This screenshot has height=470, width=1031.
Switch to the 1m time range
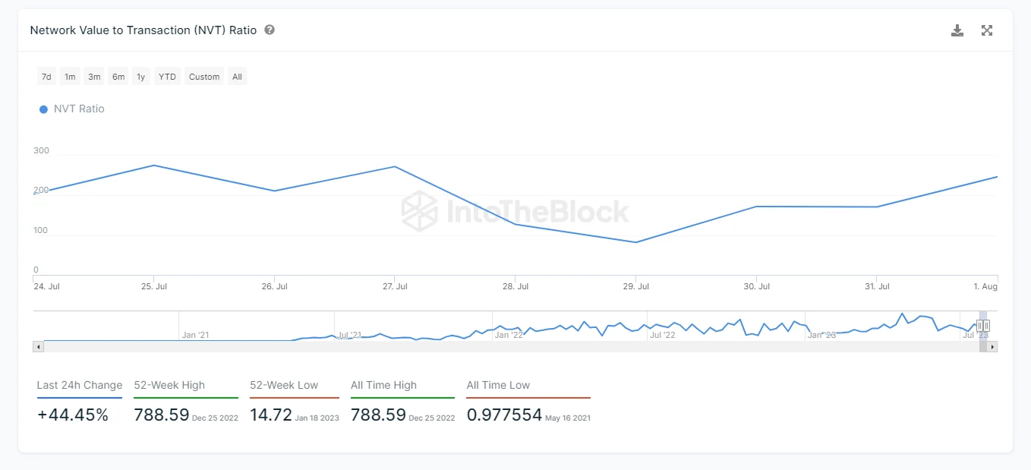pos(70,77)
